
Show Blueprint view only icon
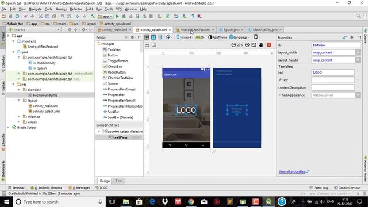(x=154, y=37)
